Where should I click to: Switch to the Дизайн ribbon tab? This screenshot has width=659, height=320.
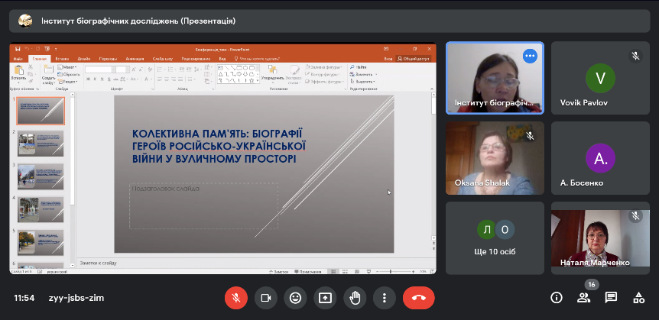(84, 58)
